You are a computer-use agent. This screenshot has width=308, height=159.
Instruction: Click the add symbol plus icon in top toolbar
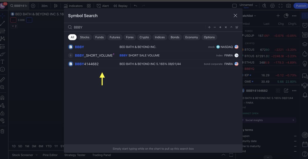(33, 6)
